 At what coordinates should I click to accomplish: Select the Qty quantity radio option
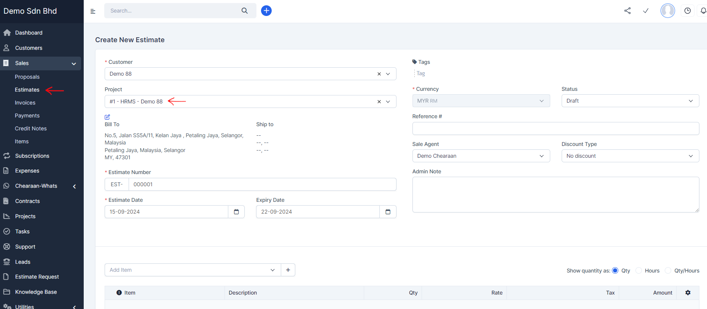(x=615, y=271)
